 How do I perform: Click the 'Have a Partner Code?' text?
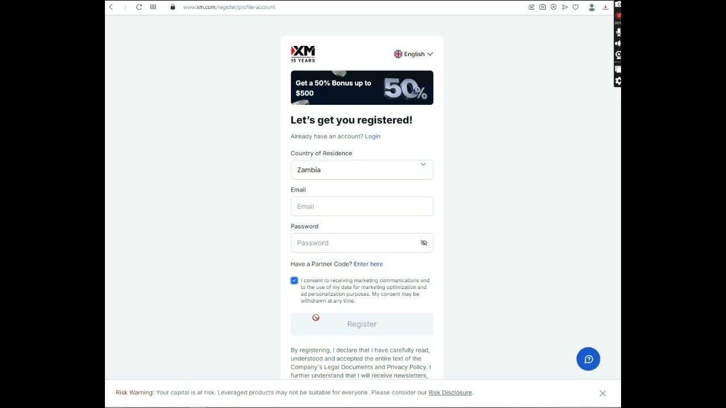tap(321, 264)
